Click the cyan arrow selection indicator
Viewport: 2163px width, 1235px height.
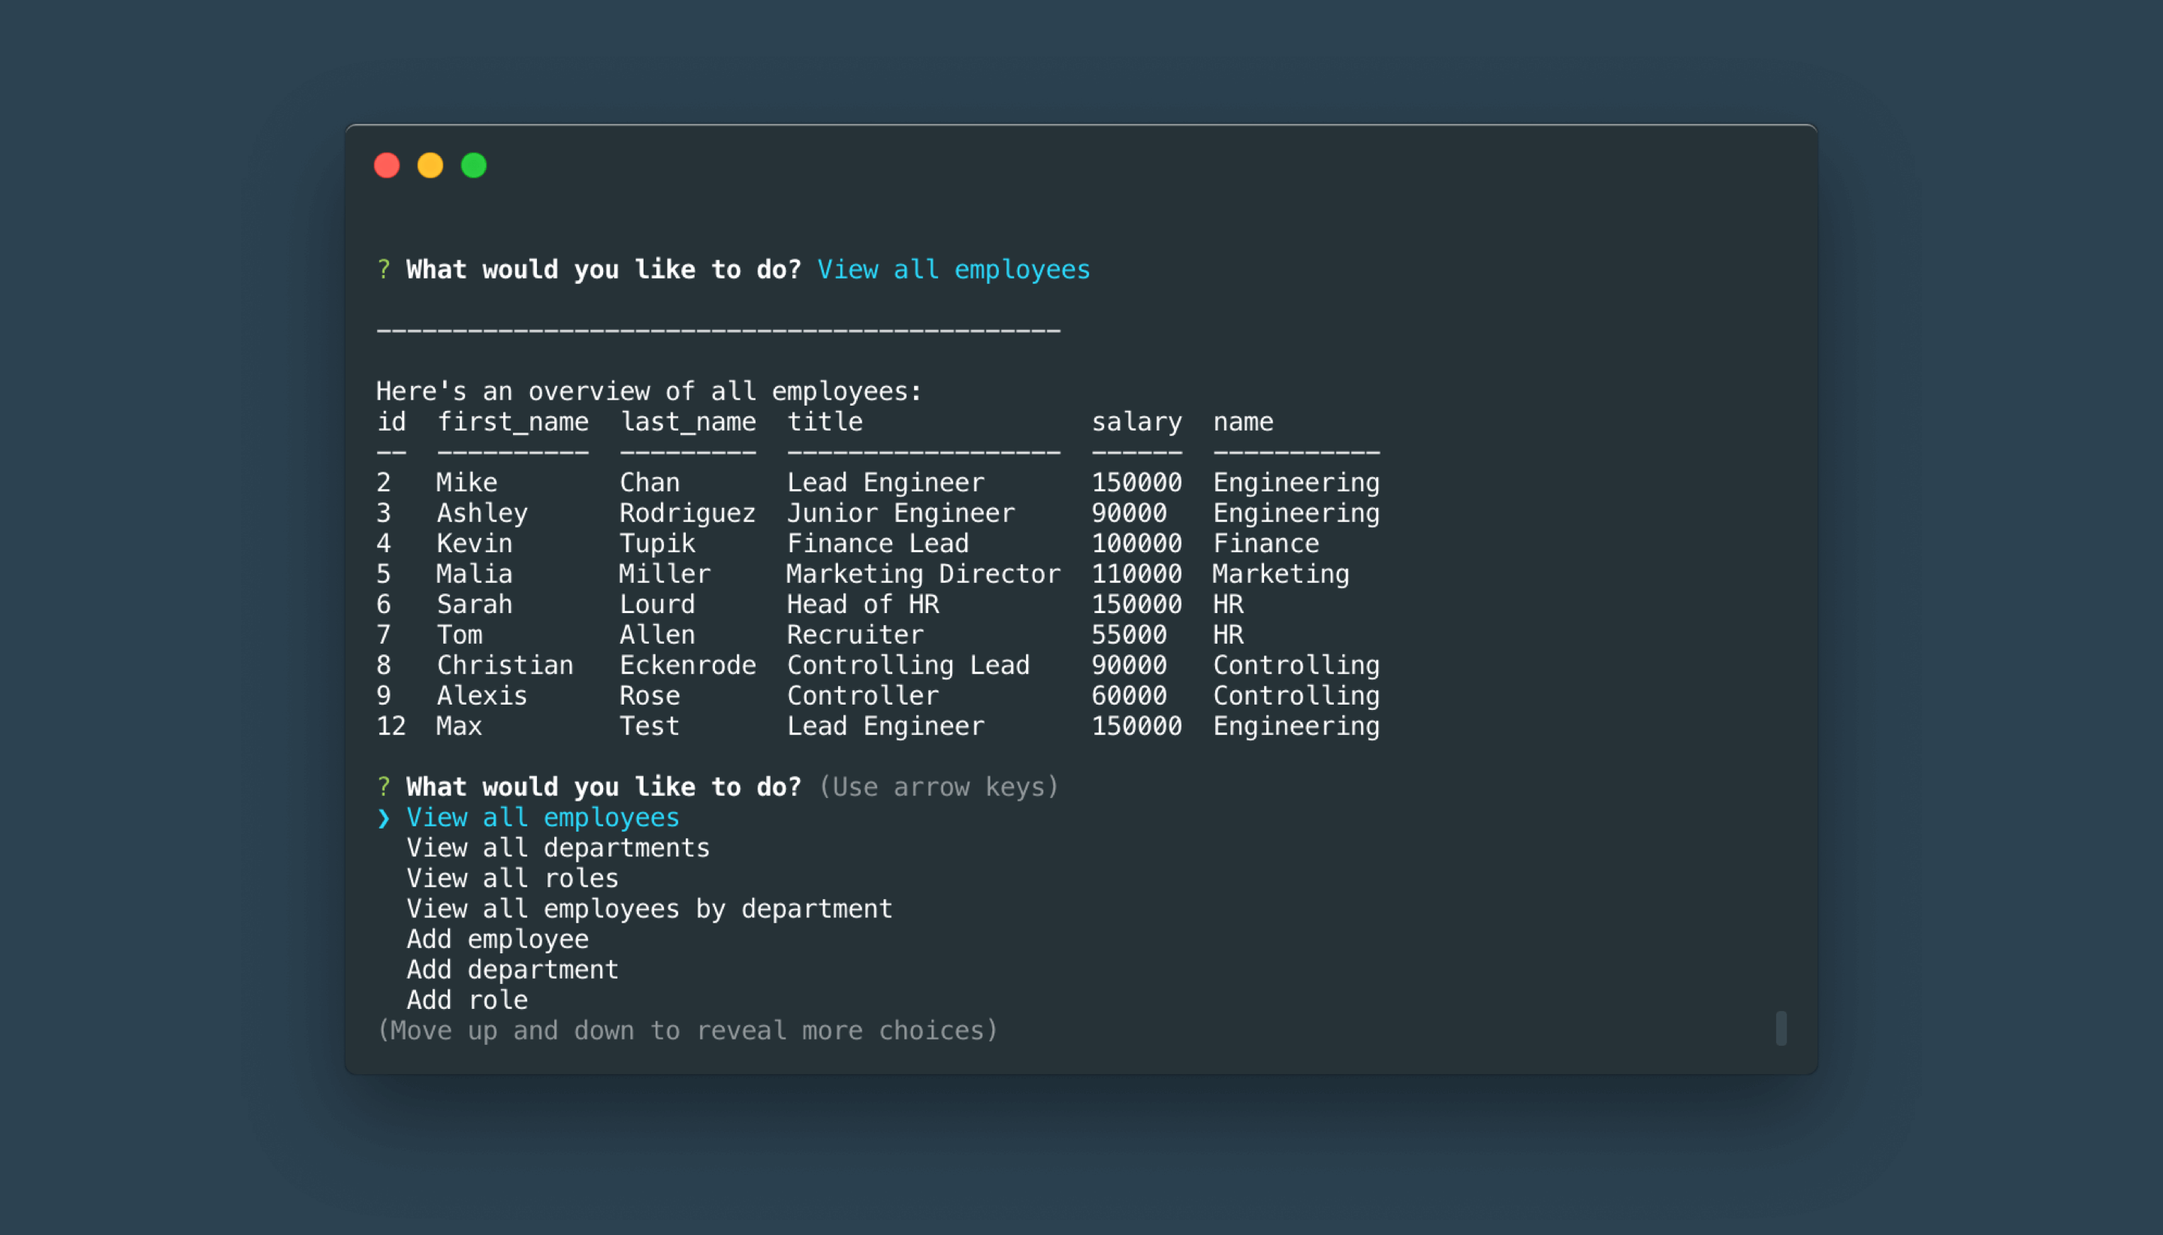click(380, 816)
